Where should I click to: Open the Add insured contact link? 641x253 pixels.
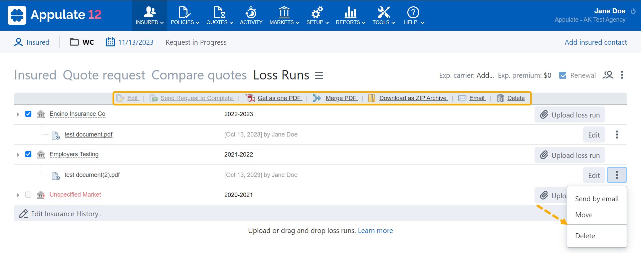point(596,42)
